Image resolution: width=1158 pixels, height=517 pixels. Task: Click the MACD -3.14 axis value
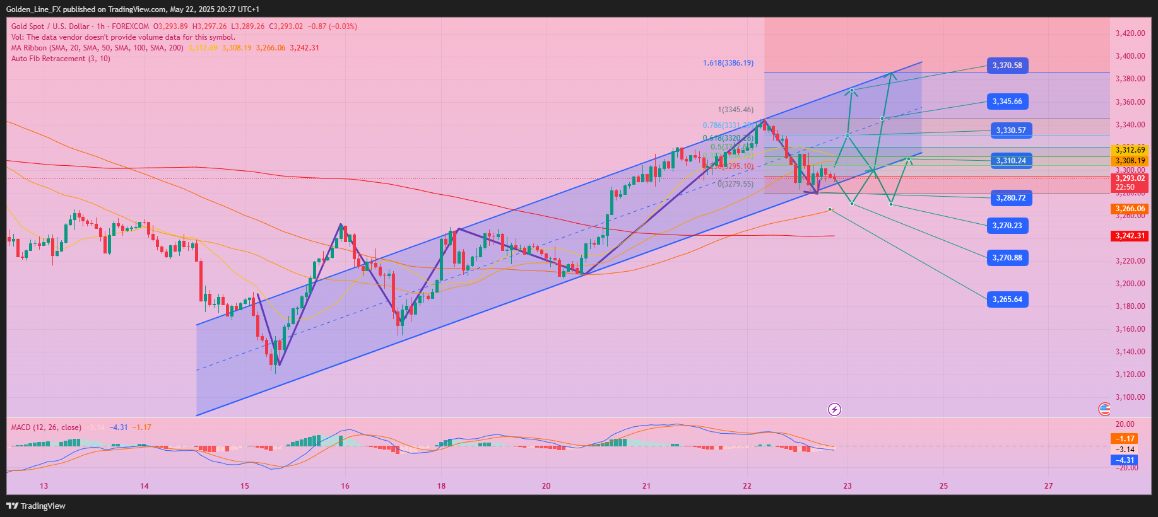(1125, 450)
